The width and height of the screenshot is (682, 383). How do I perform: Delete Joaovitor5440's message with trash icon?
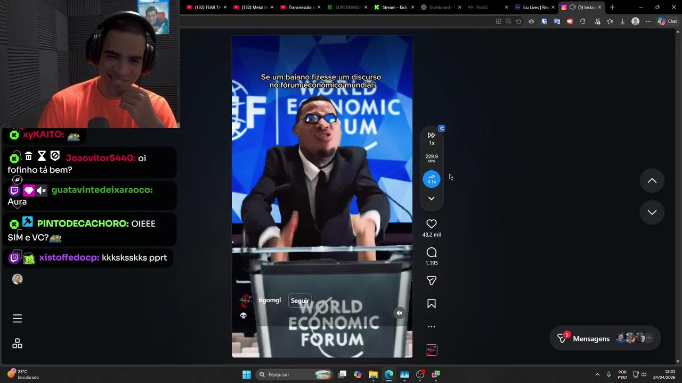coord(28,156)
